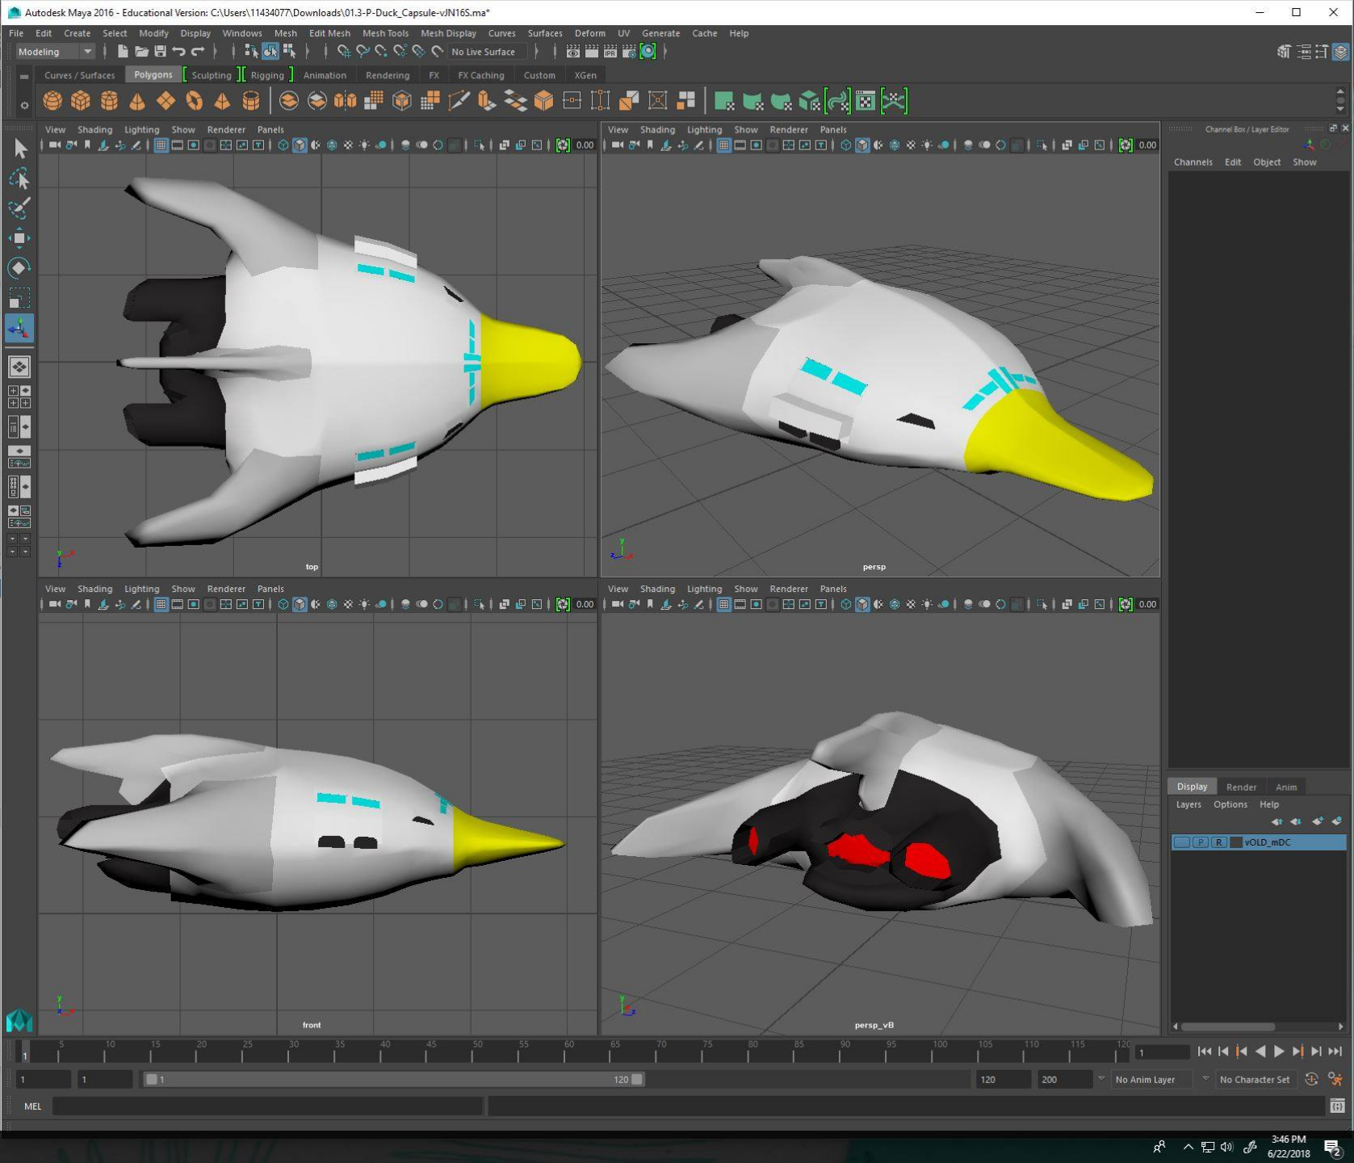Switch to single perspective view layout

click(x=19, y=367)
